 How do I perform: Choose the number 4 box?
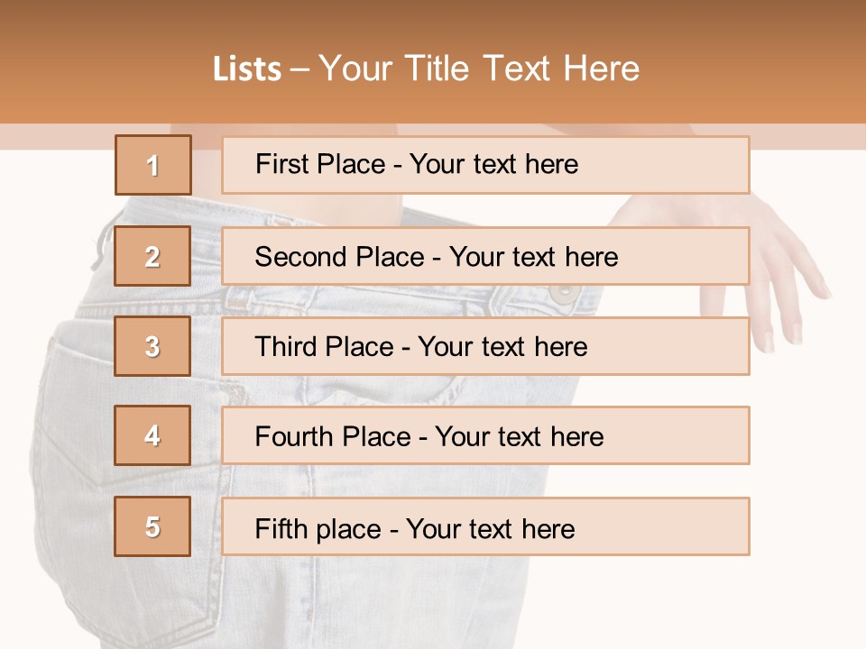pyautogui.click(x=153, y=435)
